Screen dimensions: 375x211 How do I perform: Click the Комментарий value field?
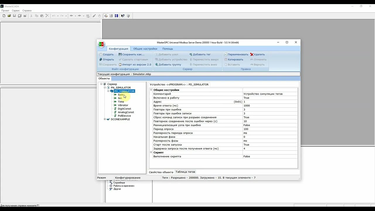point(270,94)
